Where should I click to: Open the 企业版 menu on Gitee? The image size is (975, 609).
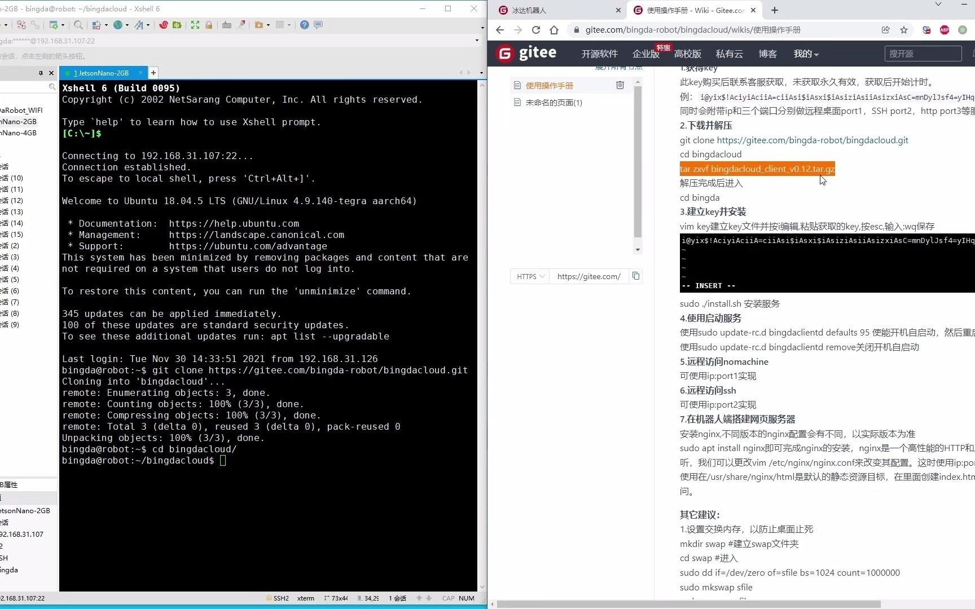(x=645, y=54)
